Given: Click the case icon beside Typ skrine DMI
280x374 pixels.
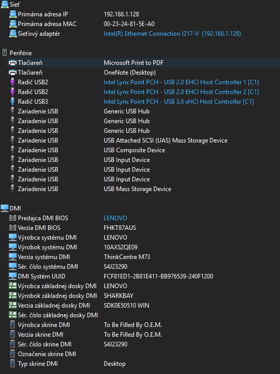Looking at the screenshot, I should pyautogui.click(x=13, y=364).
